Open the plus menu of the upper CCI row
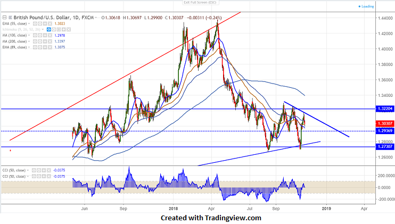This screenshot has height=224, width=395. click(44, 170)
